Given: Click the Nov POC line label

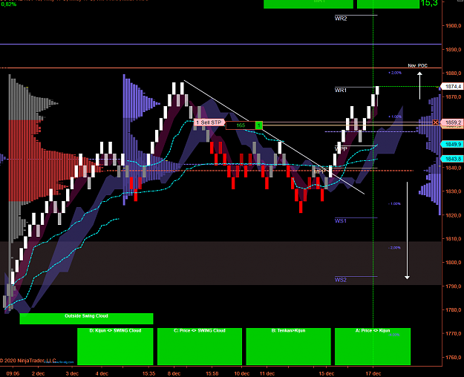Looking at the screenshot, I should 417,65.
